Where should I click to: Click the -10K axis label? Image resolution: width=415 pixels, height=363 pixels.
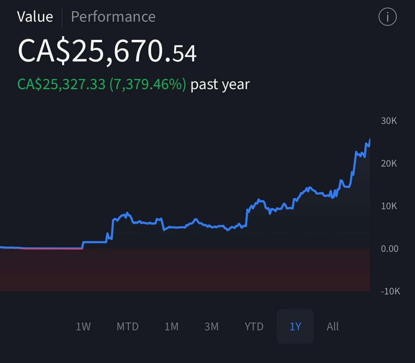390,291
